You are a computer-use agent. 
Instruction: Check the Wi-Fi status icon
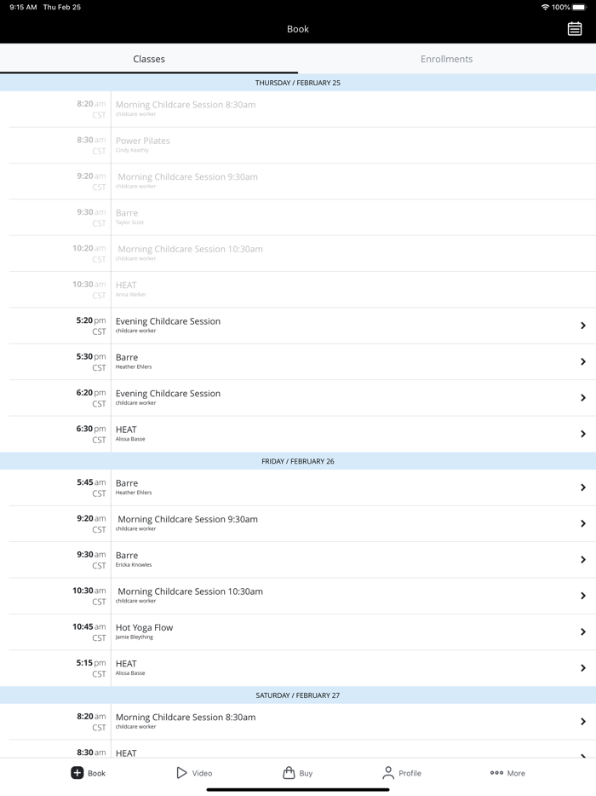click(545, 7)
